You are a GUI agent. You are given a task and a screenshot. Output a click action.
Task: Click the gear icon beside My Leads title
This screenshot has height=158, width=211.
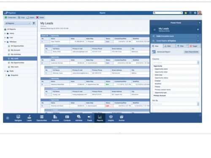pos(198,29)
